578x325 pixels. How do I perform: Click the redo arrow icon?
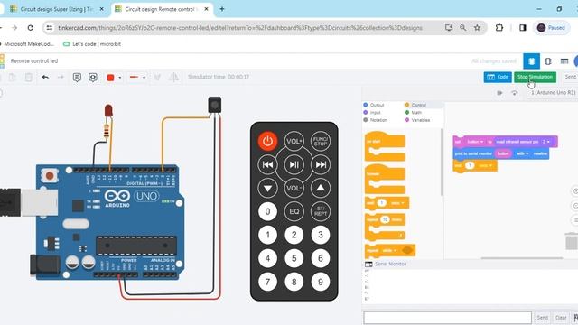click(61, 77)
